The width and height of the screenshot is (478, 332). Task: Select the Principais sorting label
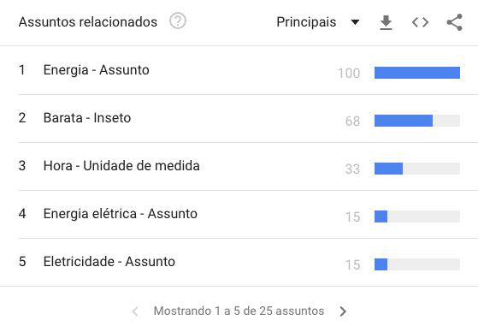tap(306, 22)
